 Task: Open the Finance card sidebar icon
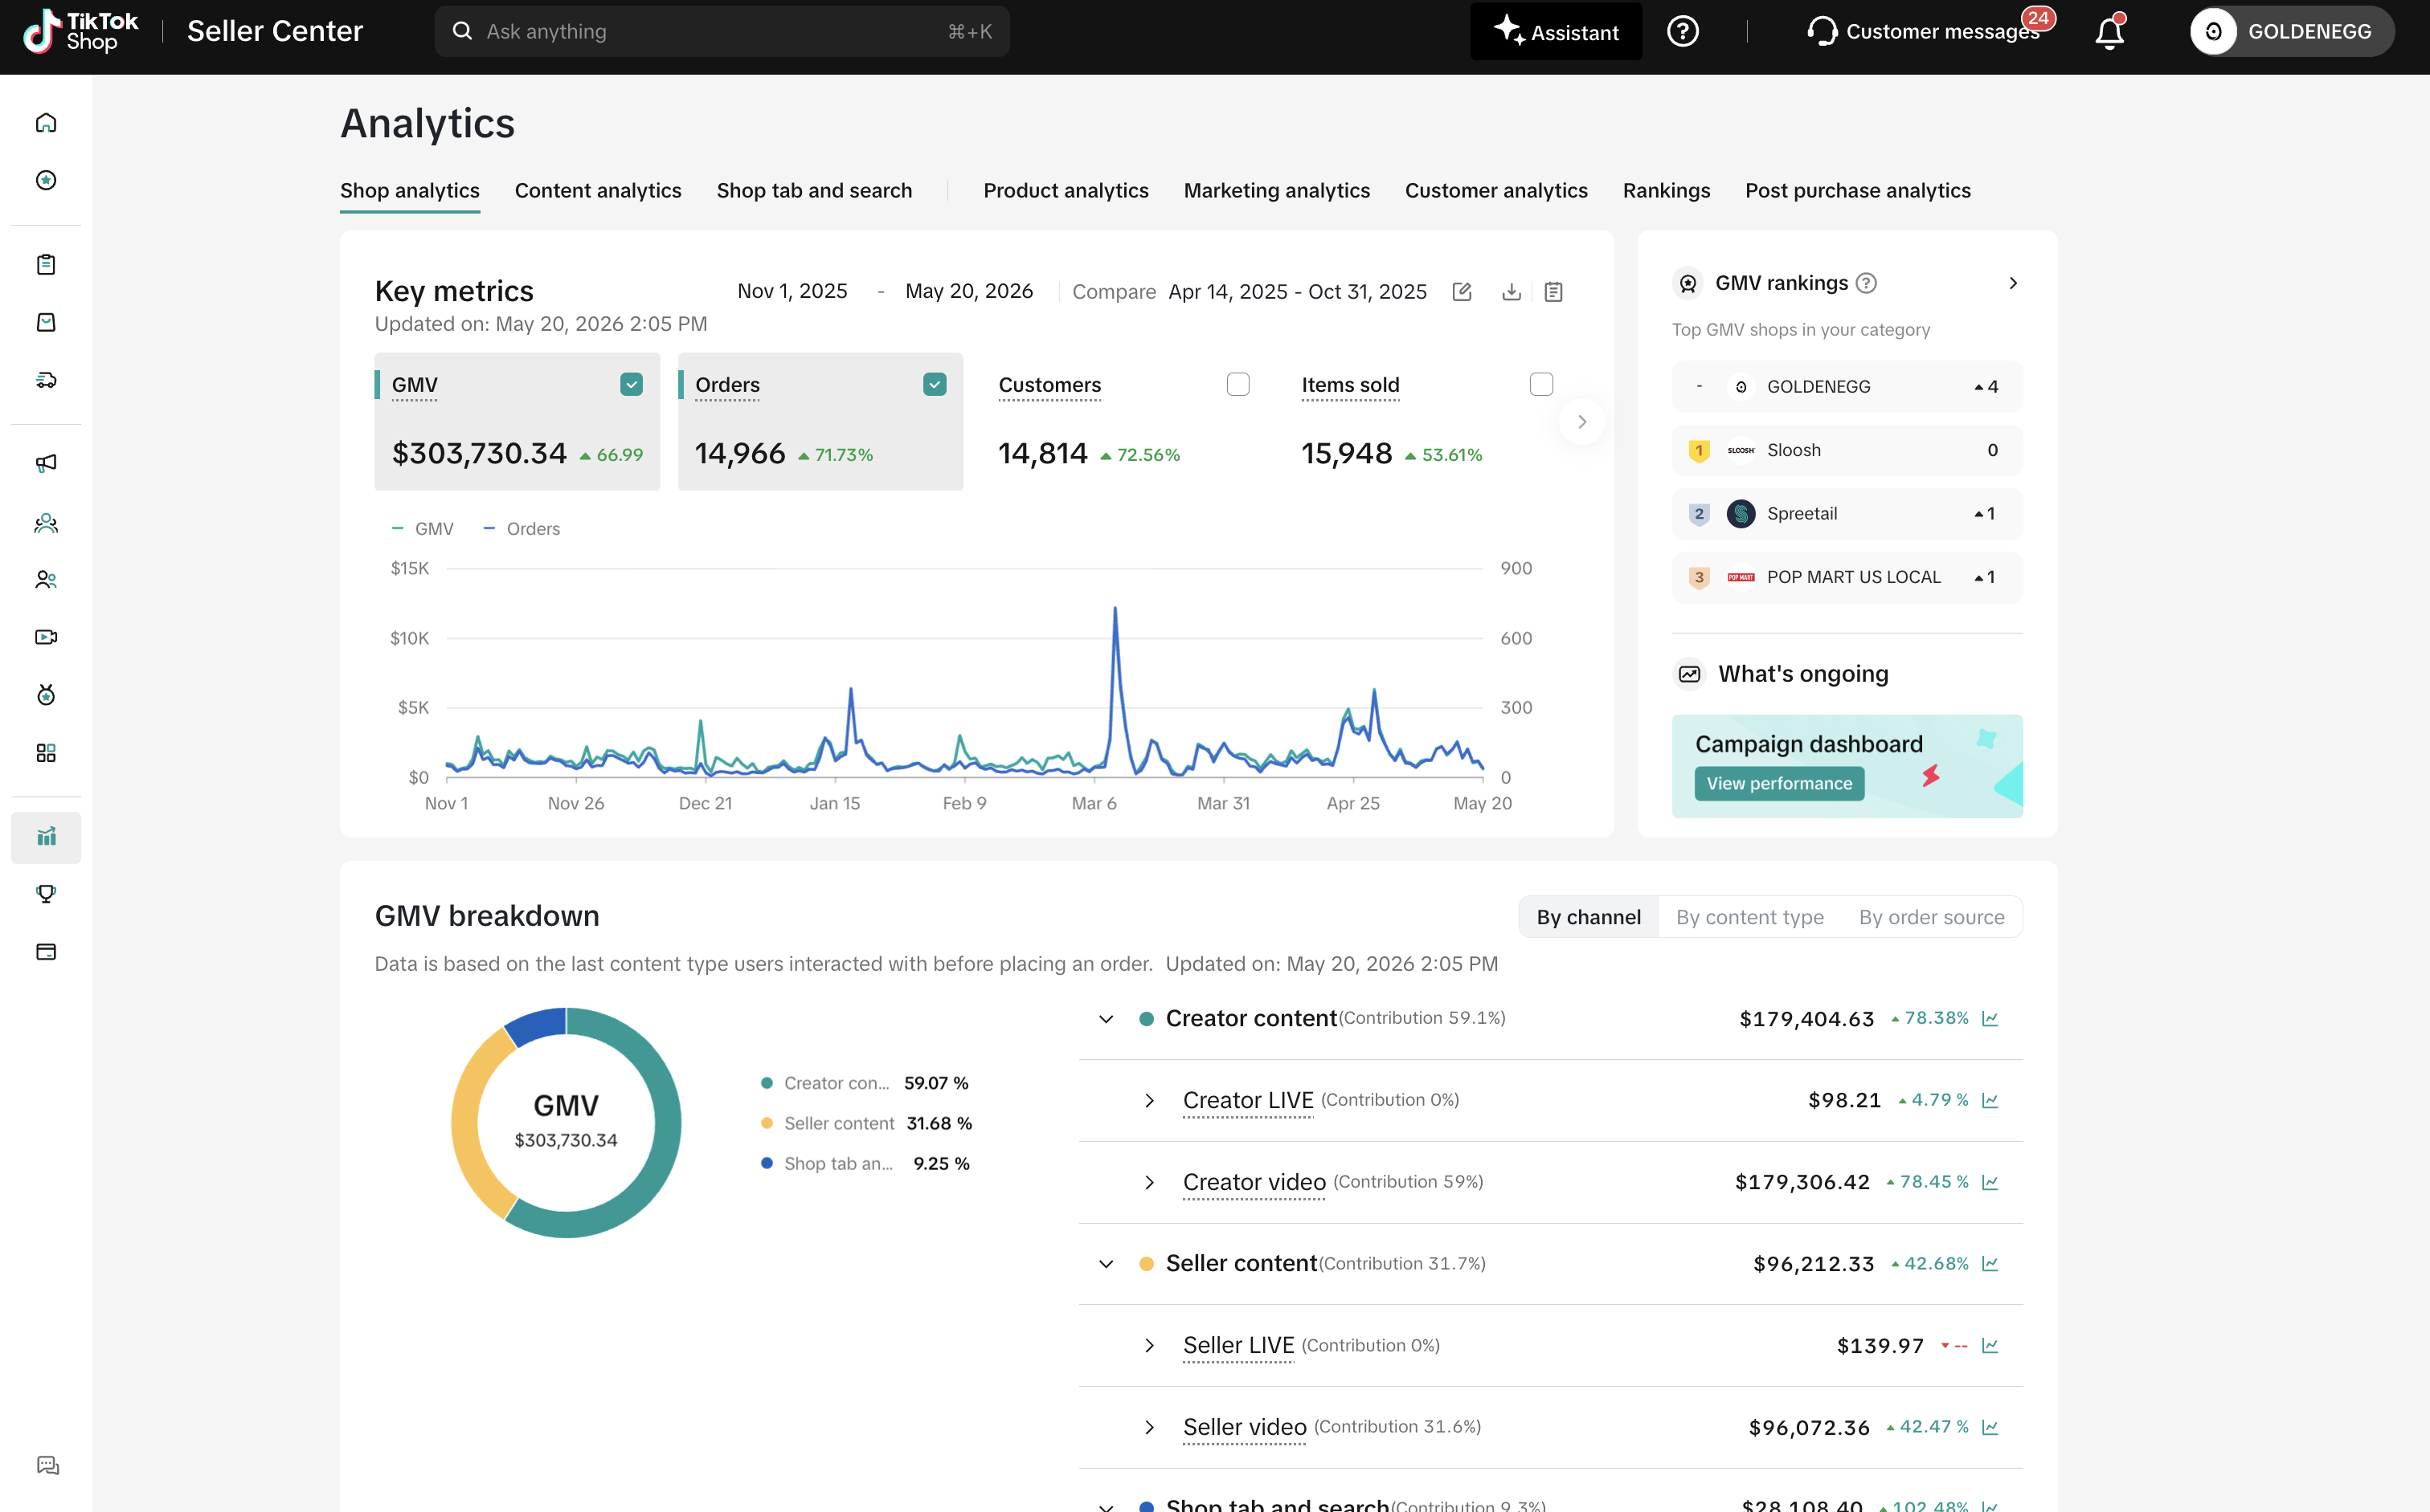click(46, 952)
